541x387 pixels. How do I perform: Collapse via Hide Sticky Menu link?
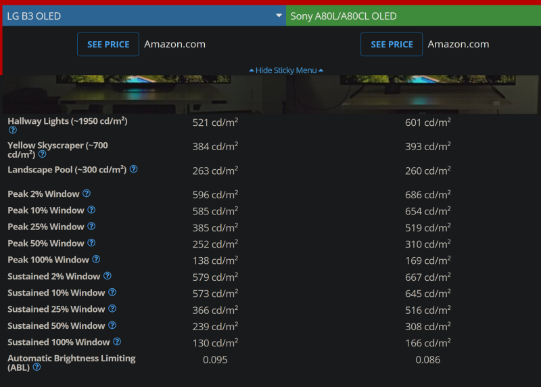(286, 70)
